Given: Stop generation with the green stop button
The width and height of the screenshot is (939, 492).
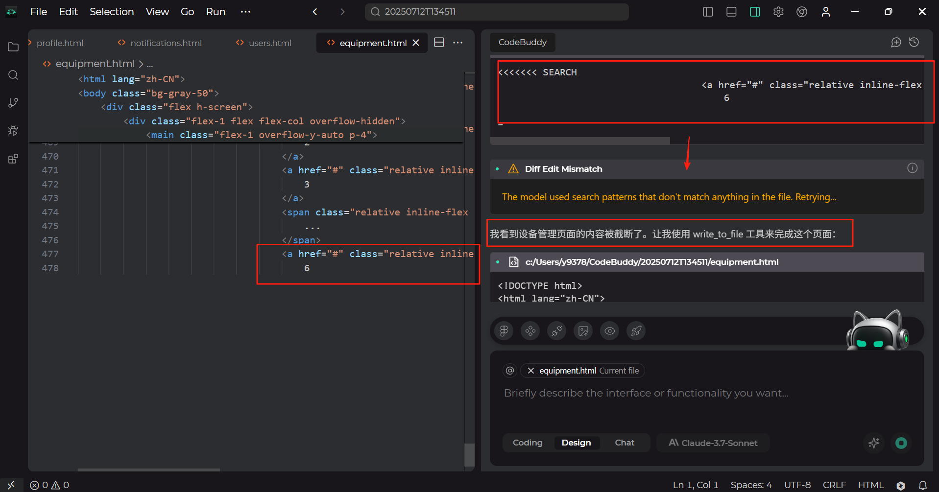Looking at the screenshot, I should tap(901, 443).
